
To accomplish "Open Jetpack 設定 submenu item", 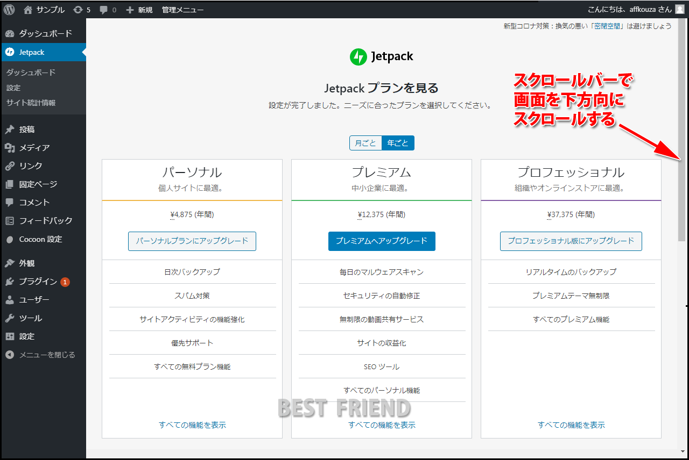I will tap(13, 88).
